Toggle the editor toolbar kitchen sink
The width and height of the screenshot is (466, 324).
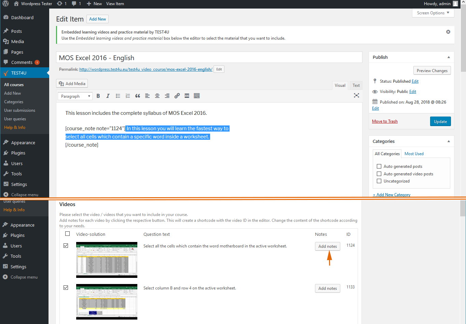(197, 96)
